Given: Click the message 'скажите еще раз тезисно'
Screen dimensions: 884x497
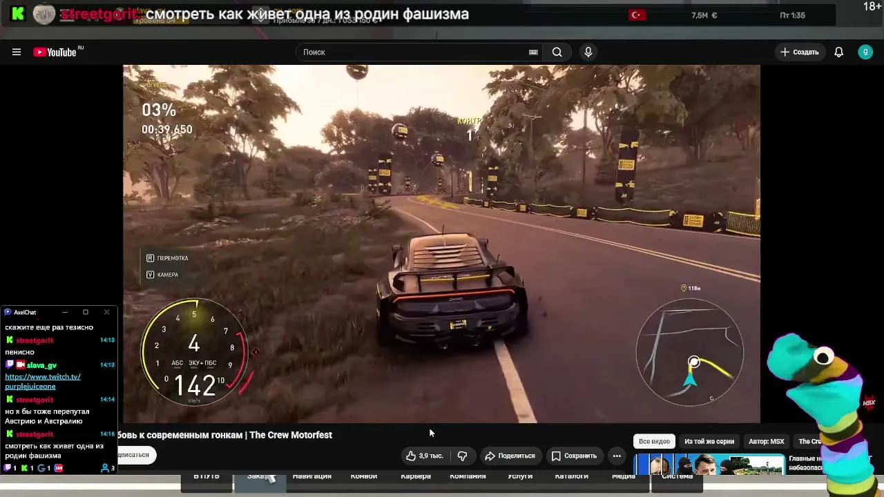Looking at the screenshot, I should [49, 327].
